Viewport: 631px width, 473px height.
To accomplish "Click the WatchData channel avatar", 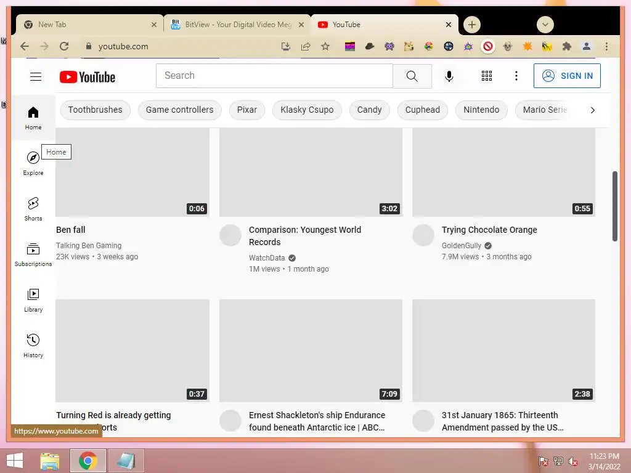I will coord(230,235).
